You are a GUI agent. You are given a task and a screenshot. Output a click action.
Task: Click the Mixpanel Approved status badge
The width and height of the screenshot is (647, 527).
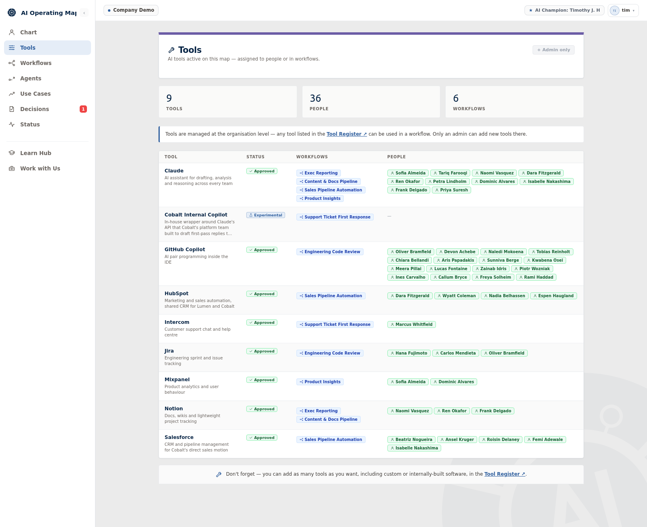coord(262,380)
